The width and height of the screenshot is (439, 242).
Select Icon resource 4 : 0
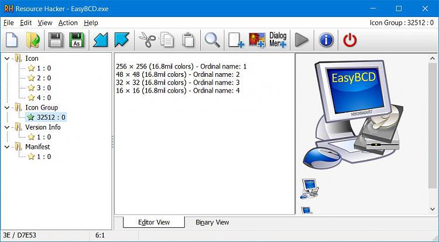point(39,98)
